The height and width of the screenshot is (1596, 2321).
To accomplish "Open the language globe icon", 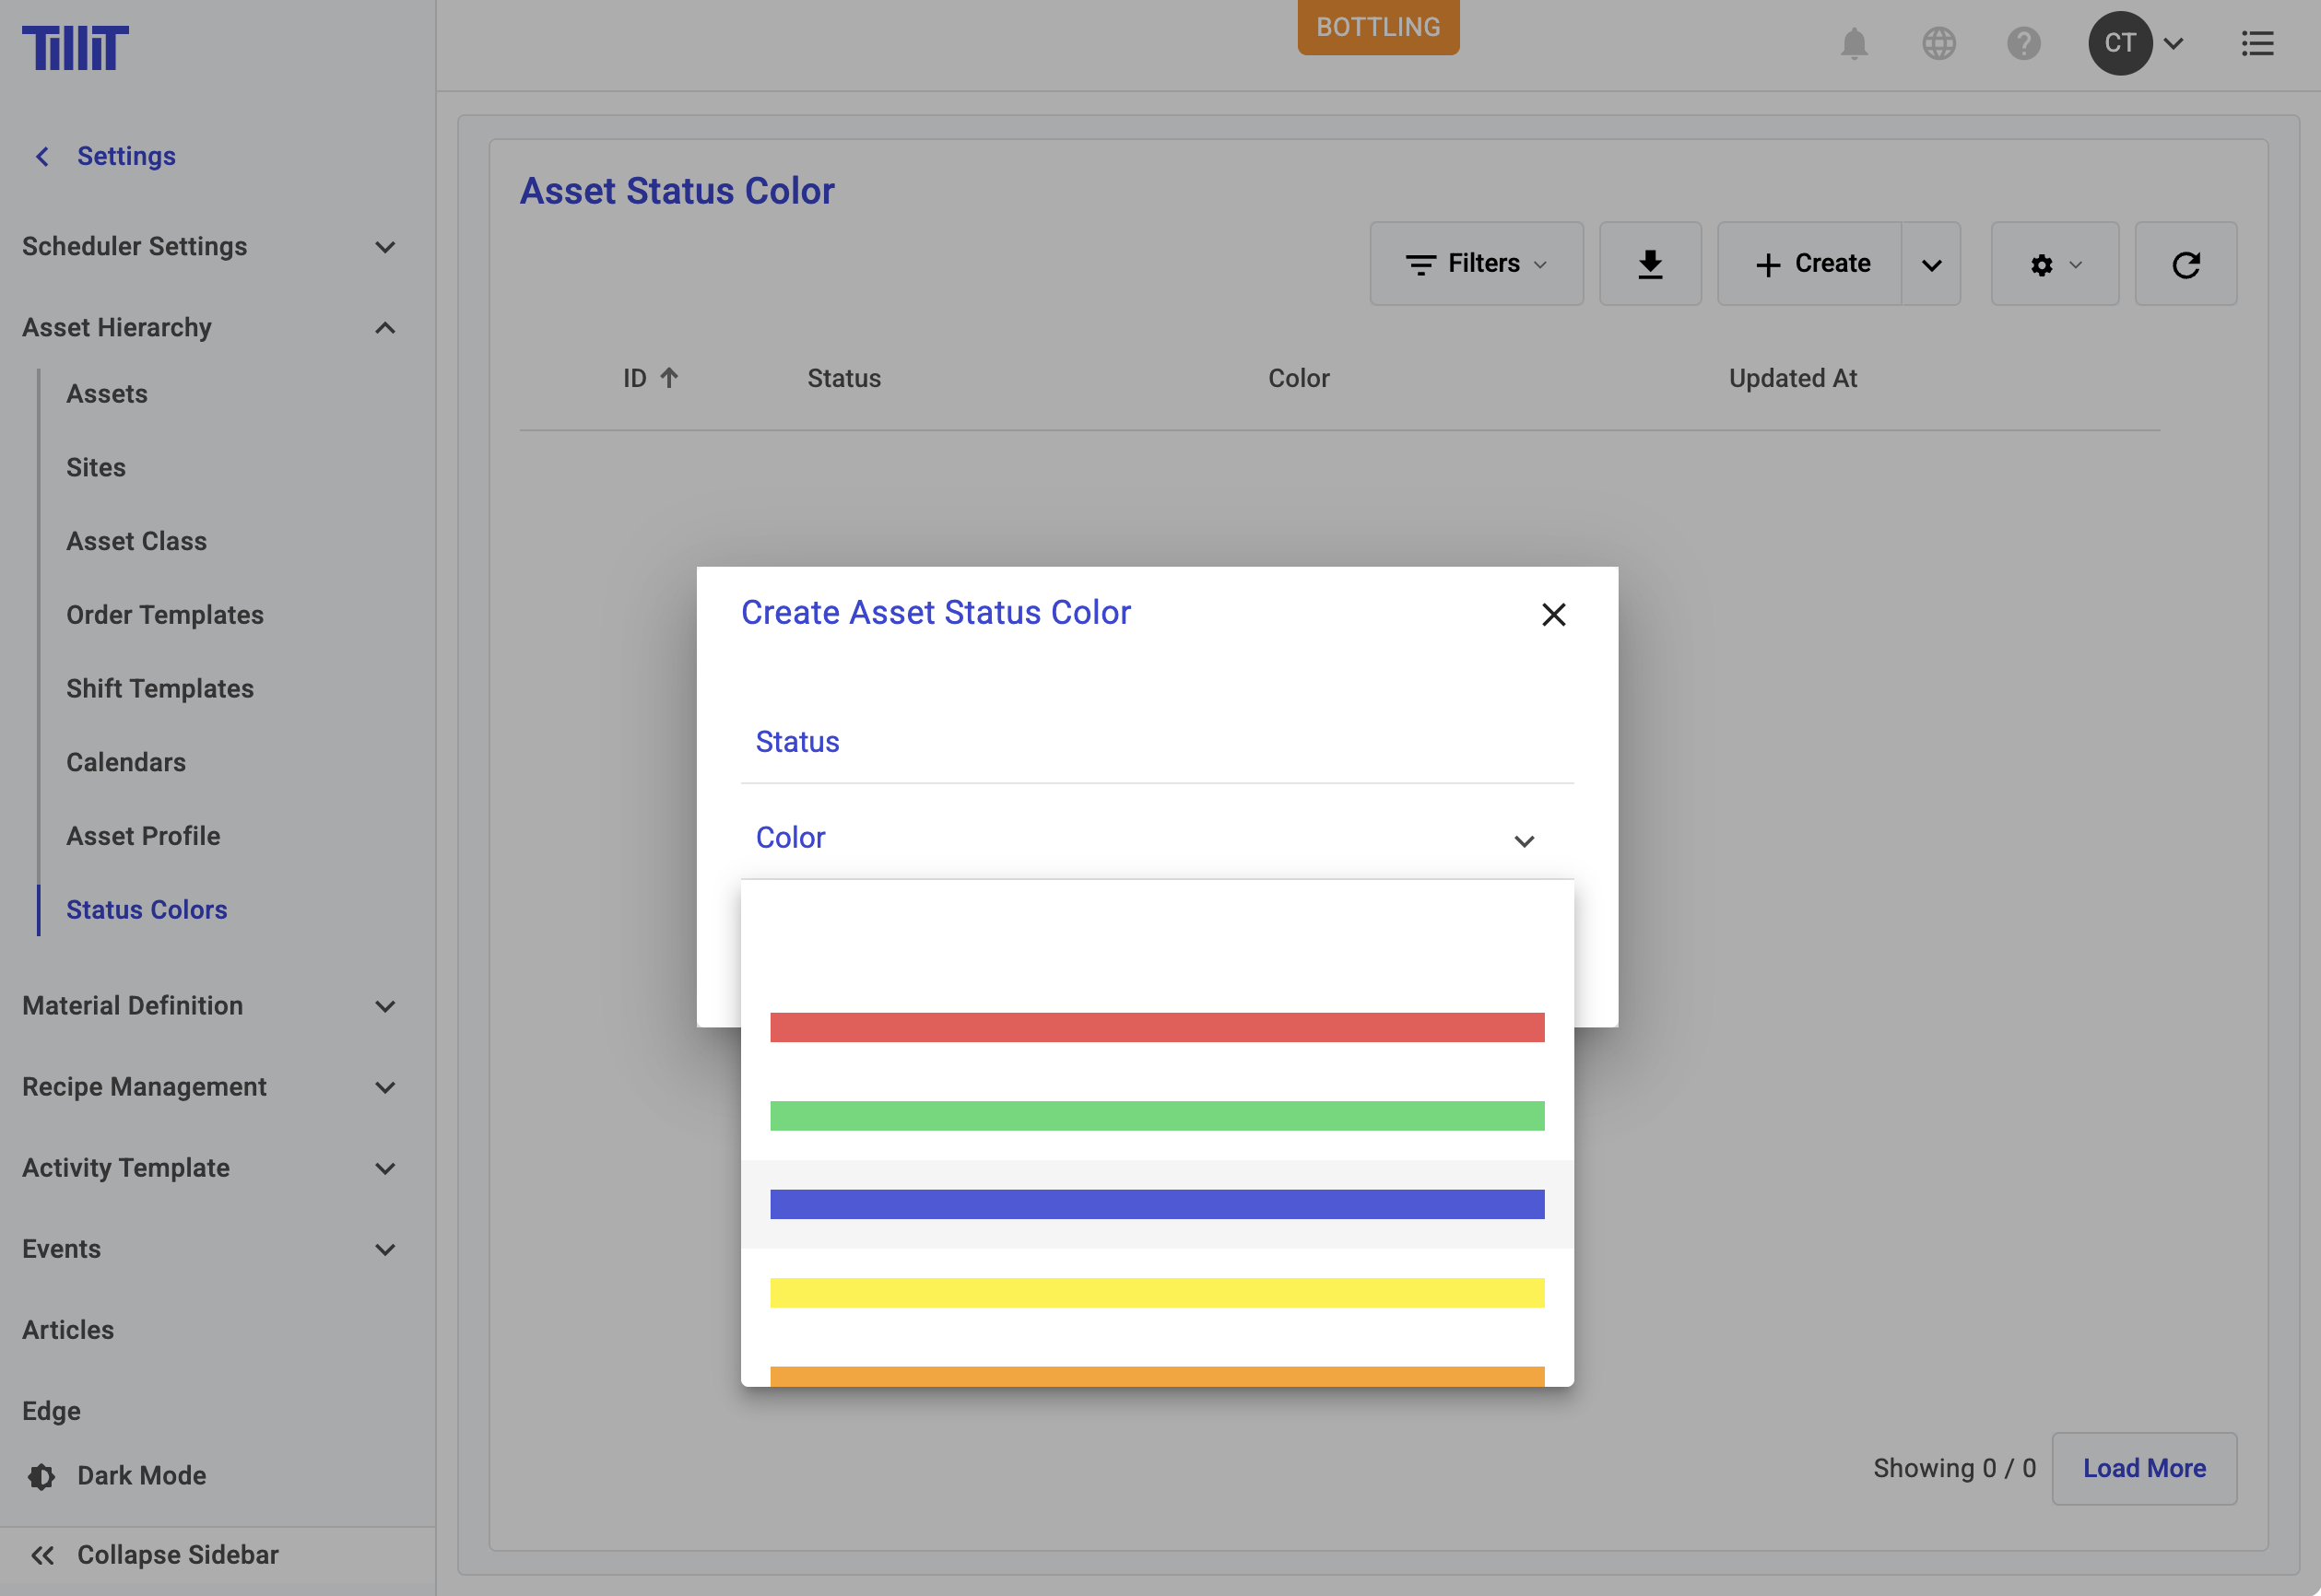I will [x=1938, y=44].
